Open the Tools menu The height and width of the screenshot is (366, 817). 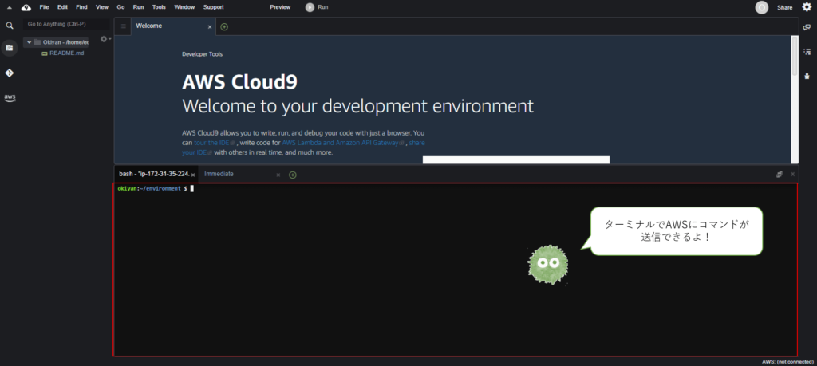(x=159, y=6)
